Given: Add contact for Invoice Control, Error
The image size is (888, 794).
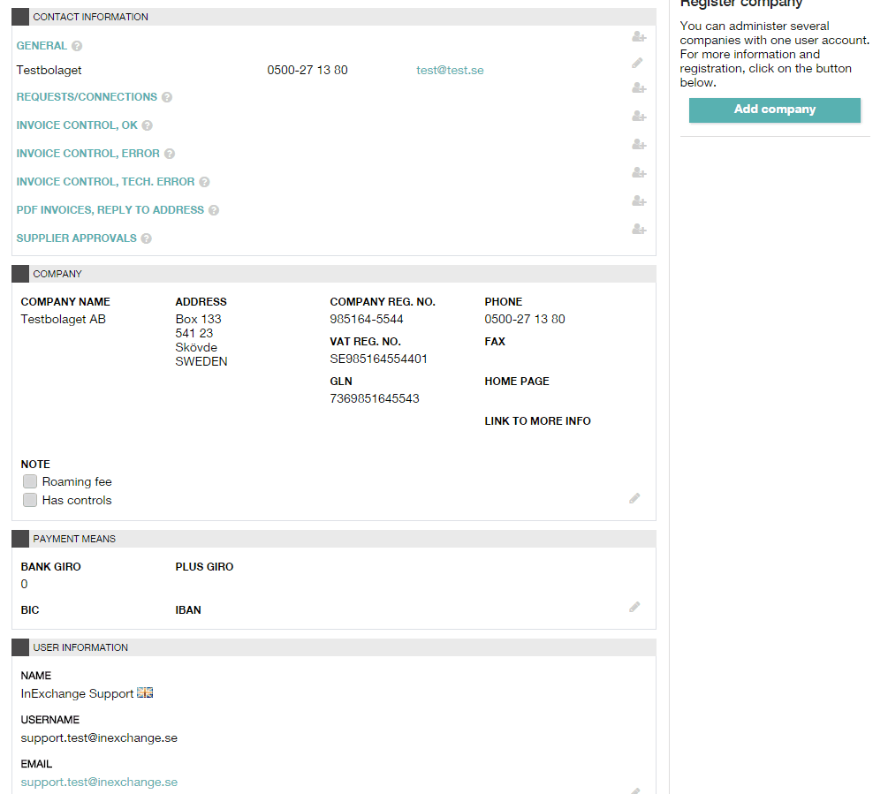Looking at the screenshot, I should (639, 144).
